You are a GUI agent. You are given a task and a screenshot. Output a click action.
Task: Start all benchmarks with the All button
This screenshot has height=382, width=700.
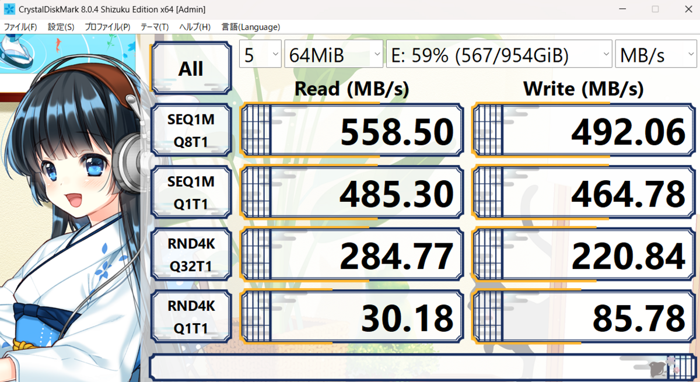tap(191, 68)
